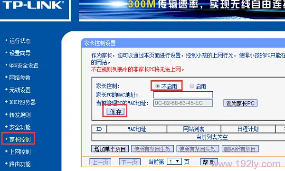Click the 日程计划 column header
285x171 pixels.
(248, 129)
